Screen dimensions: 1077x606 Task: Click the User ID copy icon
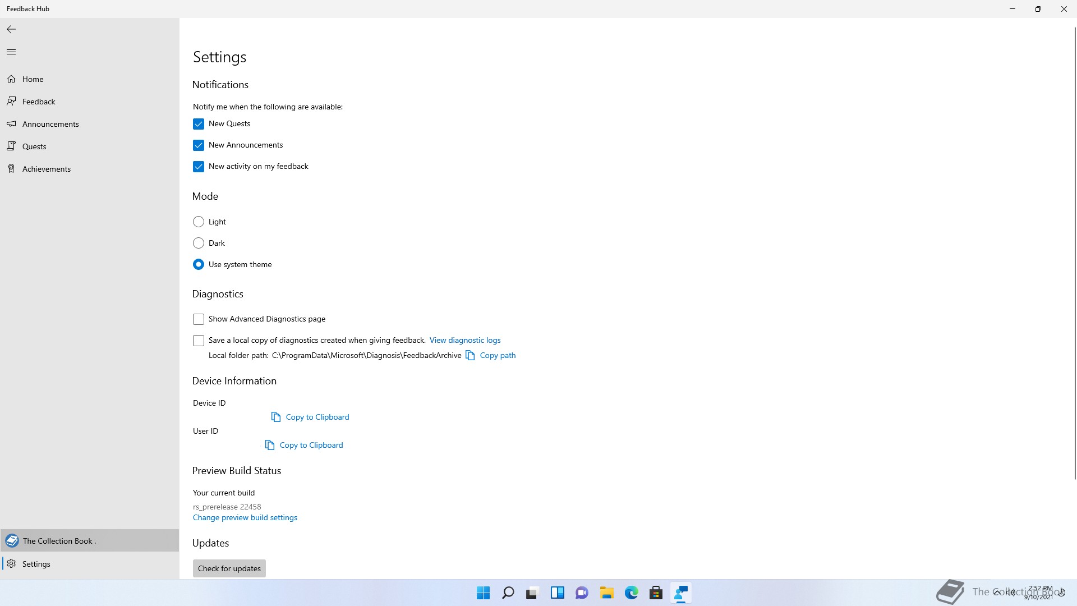point(270,445)
